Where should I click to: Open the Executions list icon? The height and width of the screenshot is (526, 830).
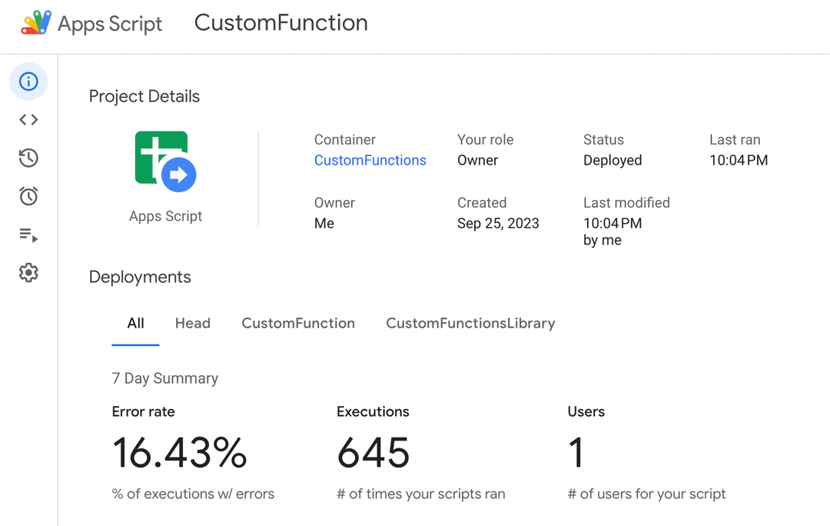point(28,235)
